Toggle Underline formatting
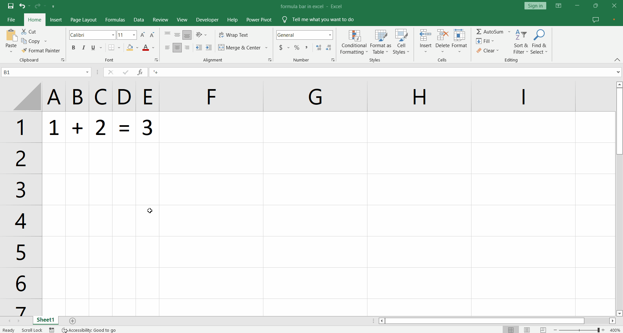 pyautogui.click(x=92, y=47)
